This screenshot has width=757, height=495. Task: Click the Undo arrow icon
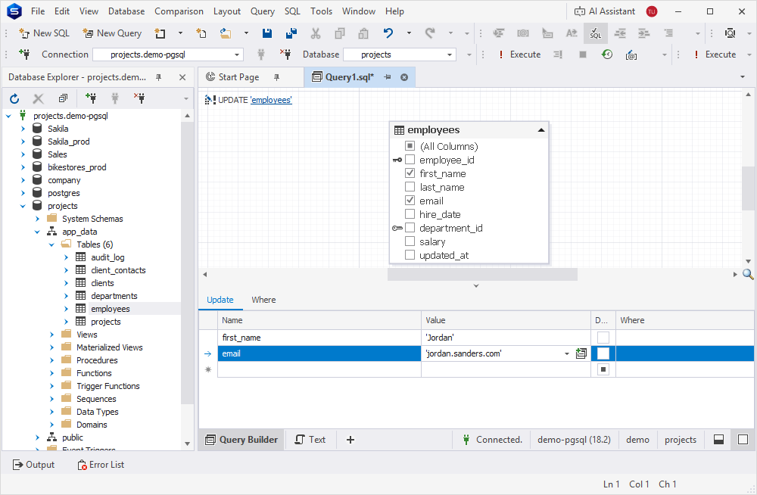[388, 33]
